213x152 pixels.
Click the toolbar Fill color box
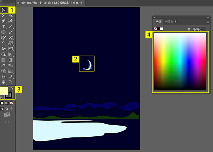(x=4, y=91)
